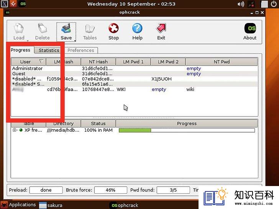Click the power icon in top panel
Viewport: 279px width, 209px height.
tap(274, 4)
